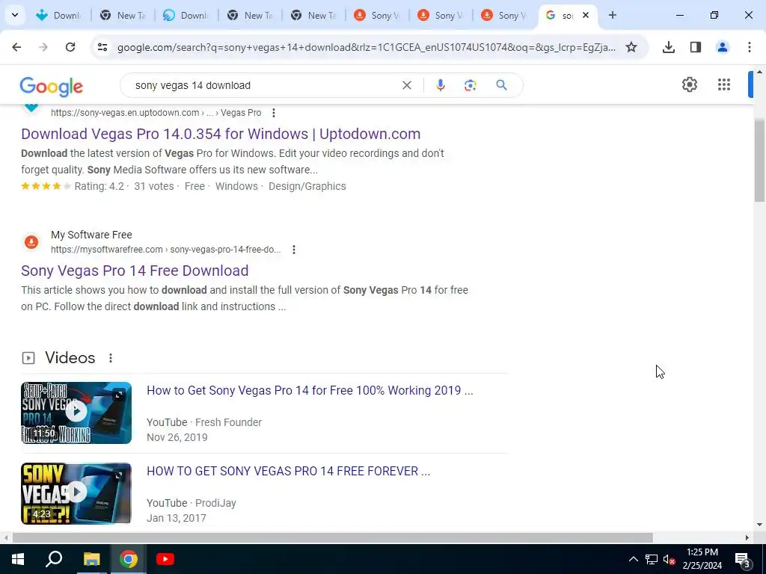
Task: Click the "Rating: 4.2" text
Action: click(x=99, y=186)
